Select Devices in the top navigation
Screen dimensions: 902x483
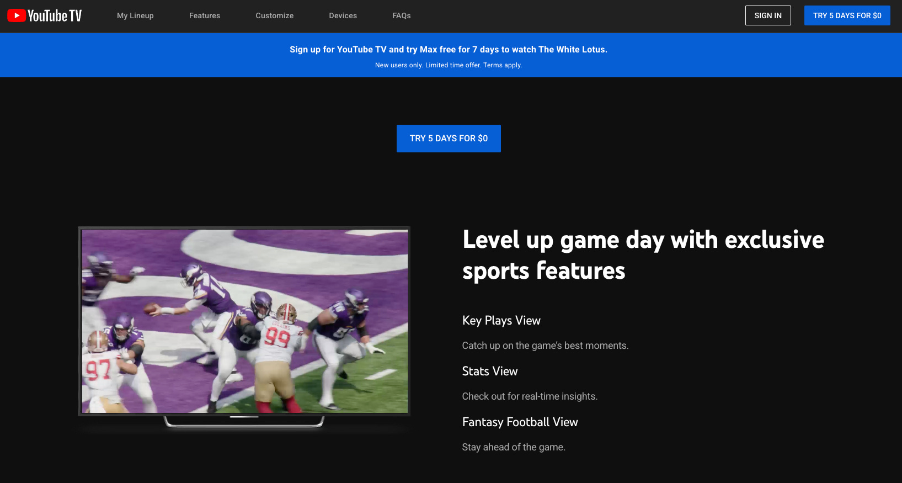tap(343, 15)
